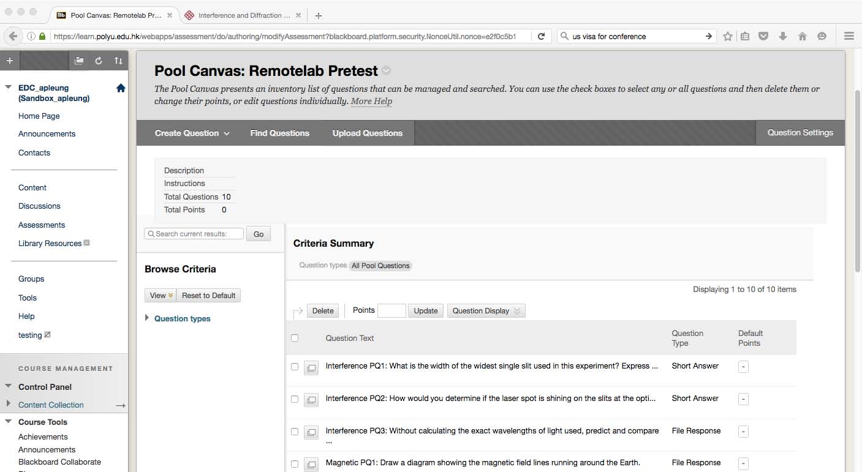Click the Points input field
This screenshot has width=862, height=472.
click(391, 310)
